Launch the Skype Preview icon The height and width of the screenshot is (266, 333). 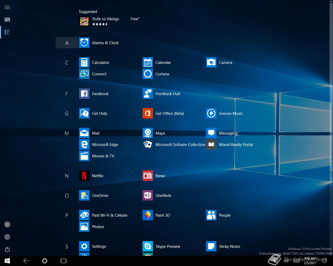click(148, 246)
